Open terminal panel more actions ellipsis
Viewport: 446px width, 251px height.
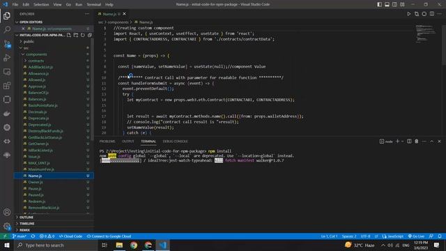(x=424, y=141)
